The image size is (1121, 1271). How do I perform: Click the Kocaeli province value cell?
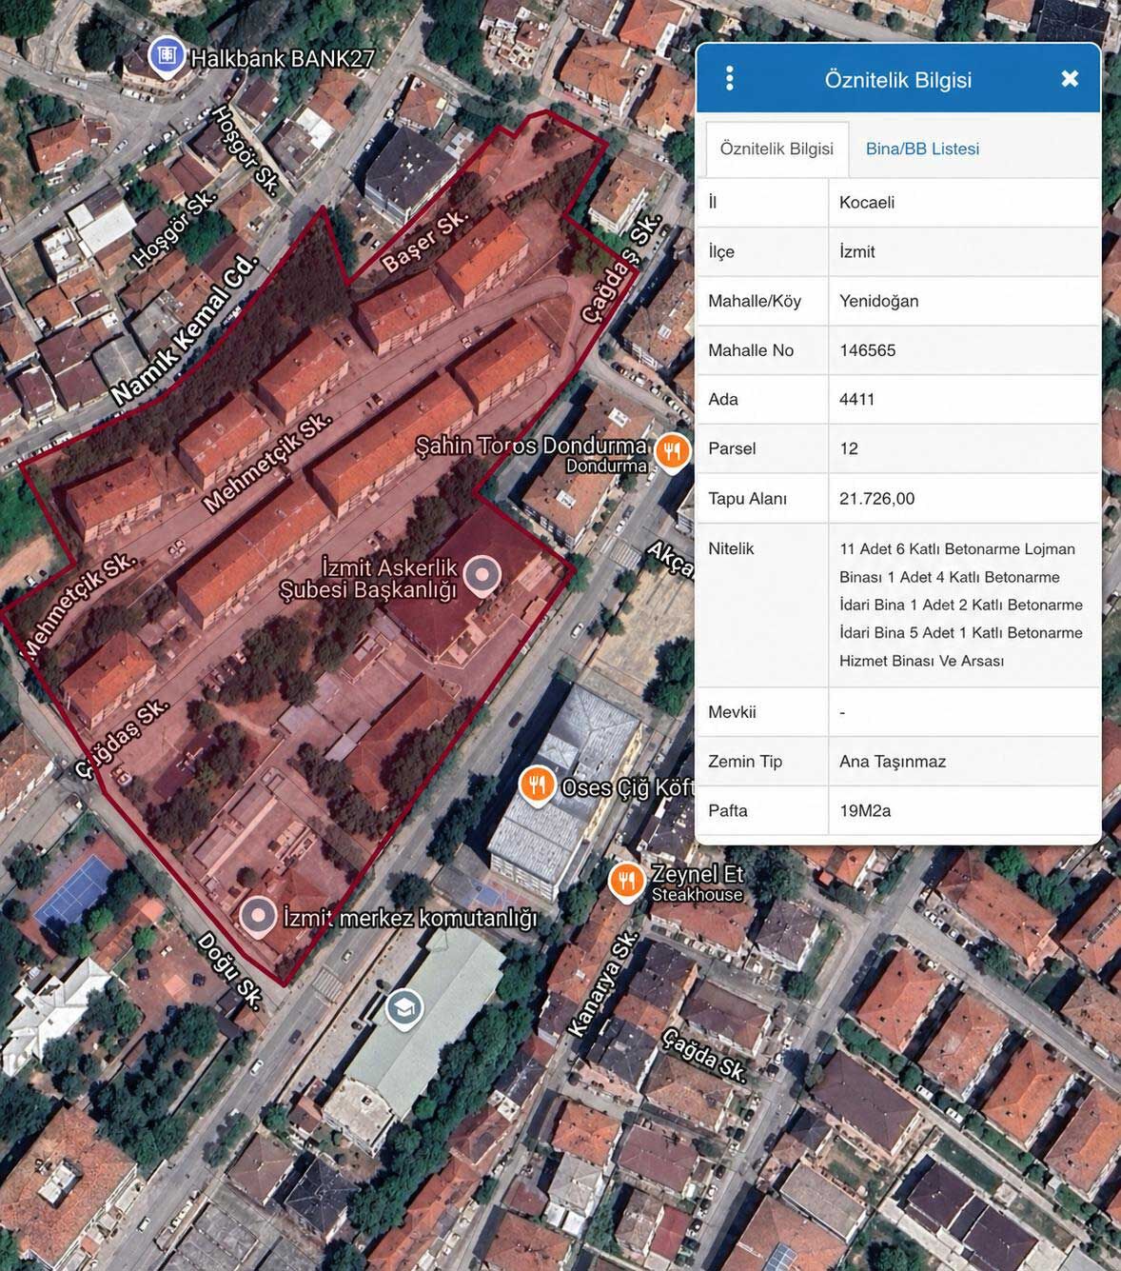[963, 203]
